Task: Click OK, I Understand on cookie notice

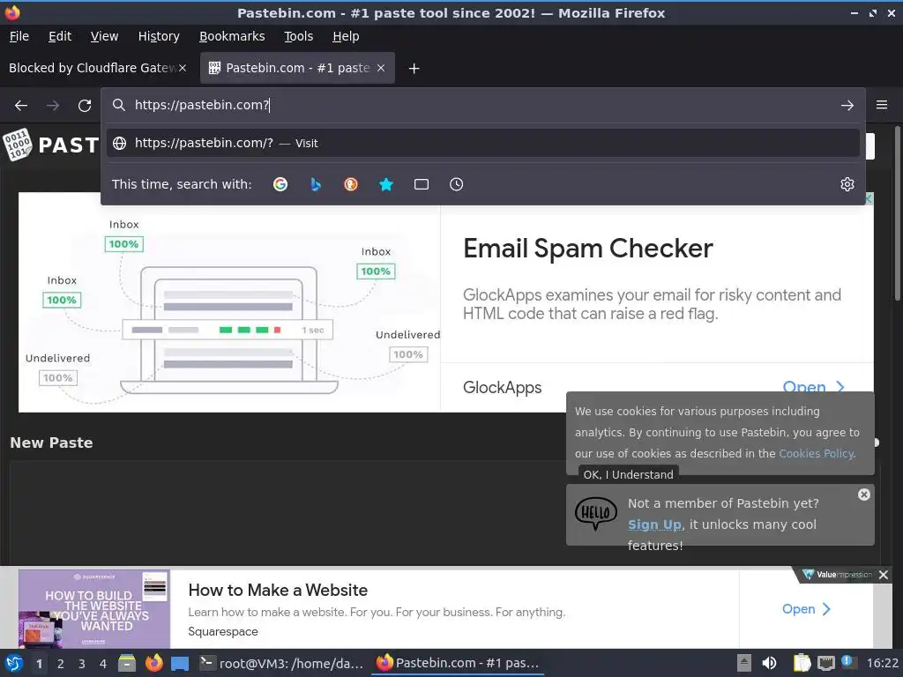Action: pos(628,475)
